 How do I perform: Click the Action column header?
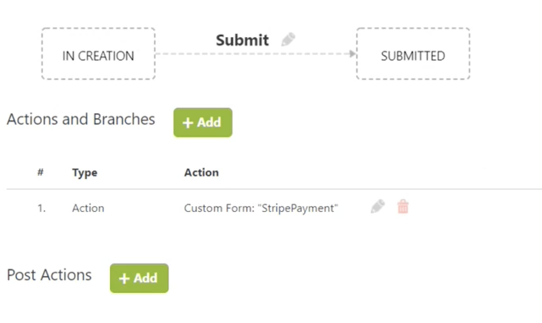(x=202, y=172)
